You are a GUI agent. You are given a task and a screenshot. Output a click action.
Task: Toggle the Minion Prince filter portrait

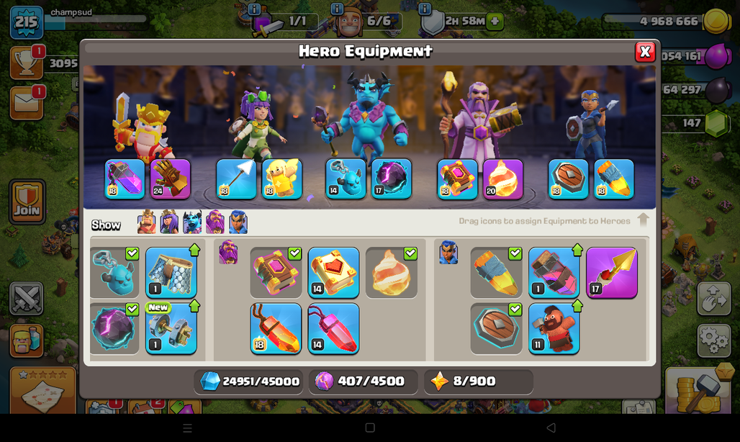click(x=192, y=222)
